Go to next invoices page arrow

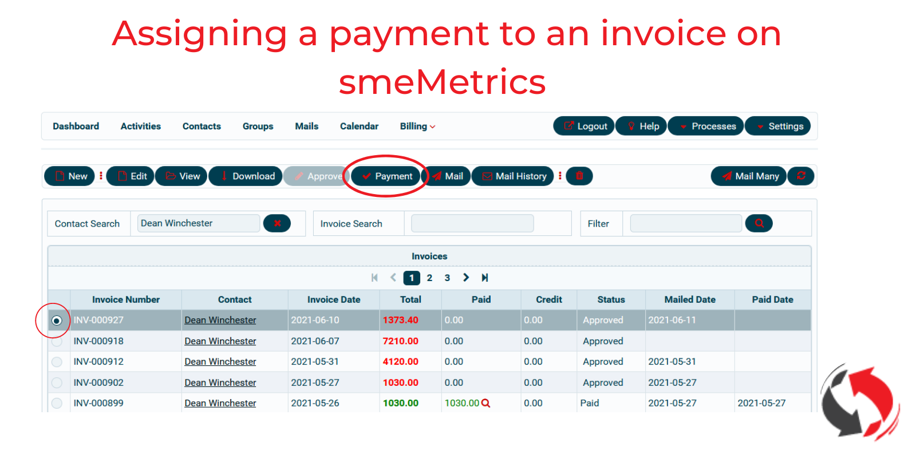point(466,278)
